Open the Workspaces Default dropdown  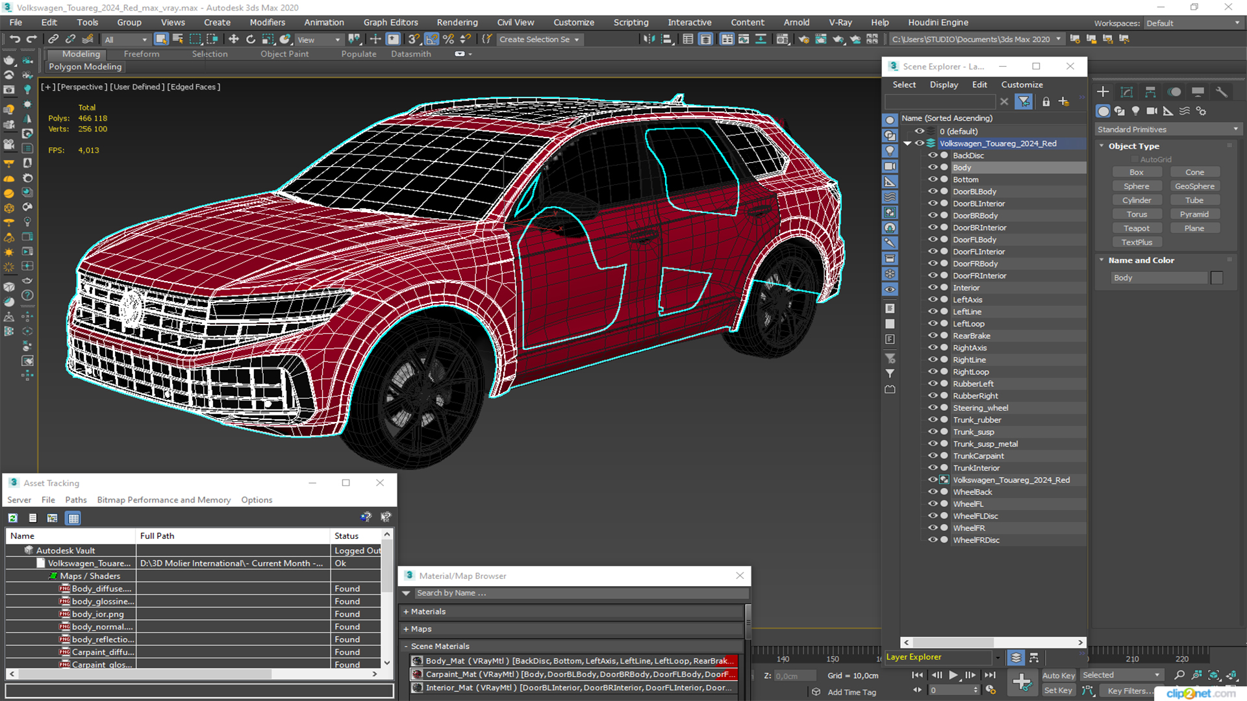(x=1192, y=23)
